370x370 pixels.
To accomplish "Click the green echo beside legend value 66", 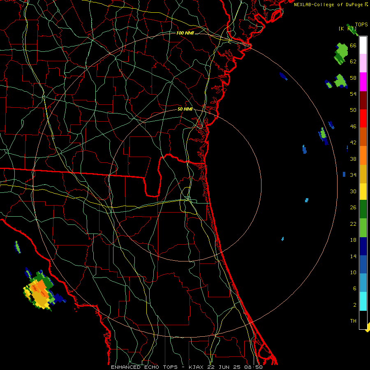I will pyautogui.click(x=341, y=53).
